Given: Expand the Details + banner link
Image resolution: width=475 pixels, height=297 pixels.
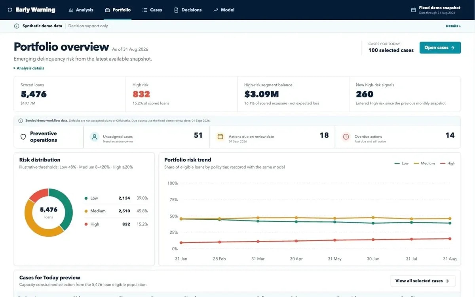Looking at the screenshot, I should point(453,26).
